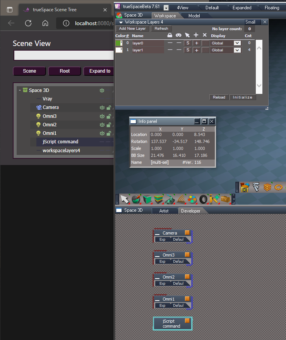Click the Scene View search input field
This screenshot has width=286, height=340.
tap(64, 55)
